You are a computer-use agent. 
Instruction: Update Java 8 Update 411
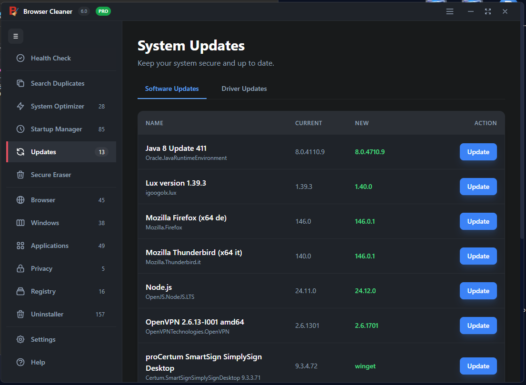tap(478, 152)
